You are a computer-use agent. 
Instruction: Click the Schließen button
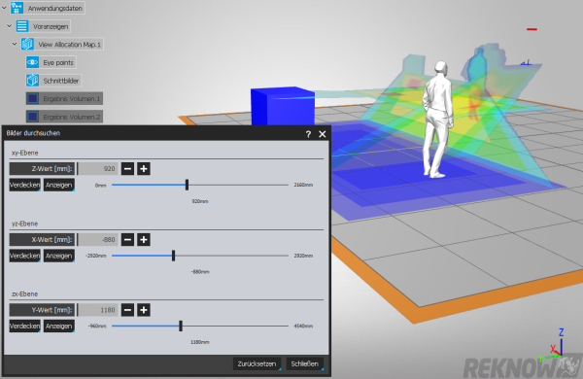pos(304,363)
